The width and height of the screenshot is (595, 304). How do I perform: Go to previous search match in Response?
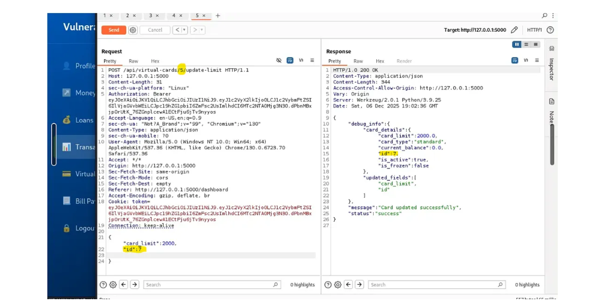[x=349, y=284]
